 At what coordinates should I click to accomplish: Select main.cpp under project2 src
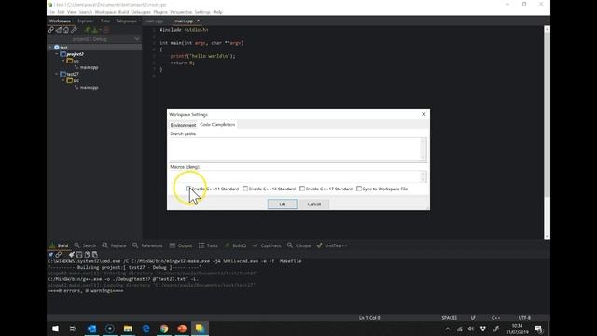point(90,67)
